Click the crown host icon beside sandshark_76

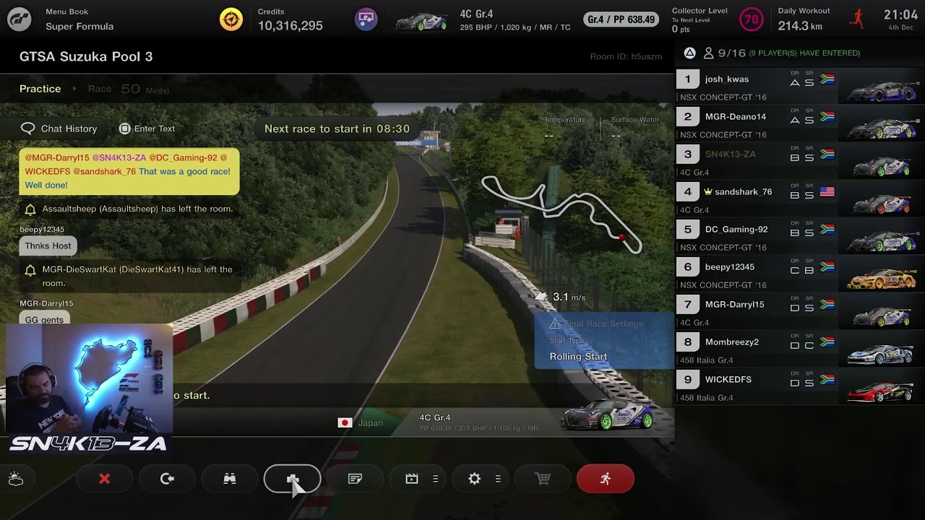click(x=708, y=191)
